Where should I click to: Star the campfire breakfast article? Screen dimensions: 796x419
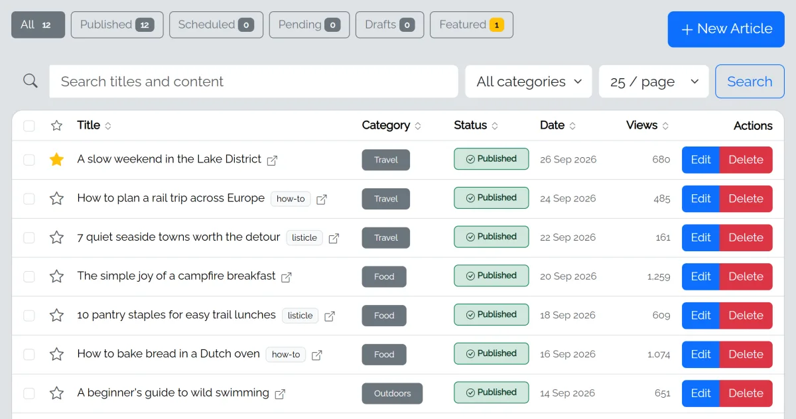click(57, 276)
